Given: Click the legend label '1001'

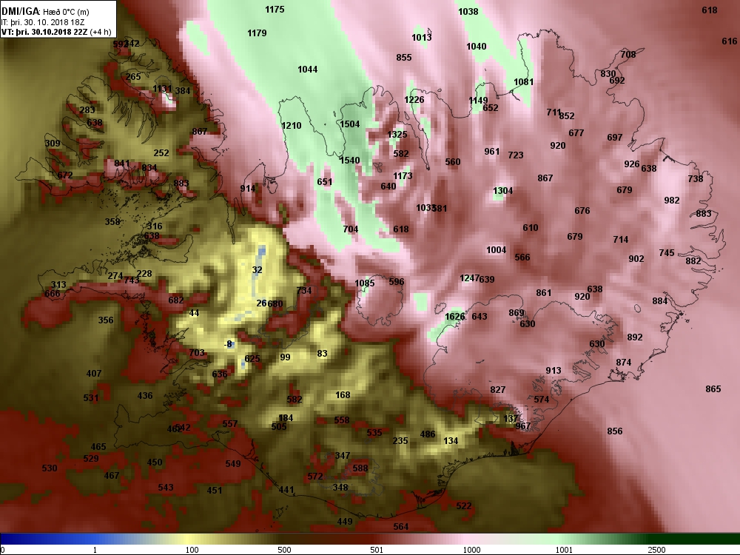Looking at the screenshot, I should [x=564, y=550].
